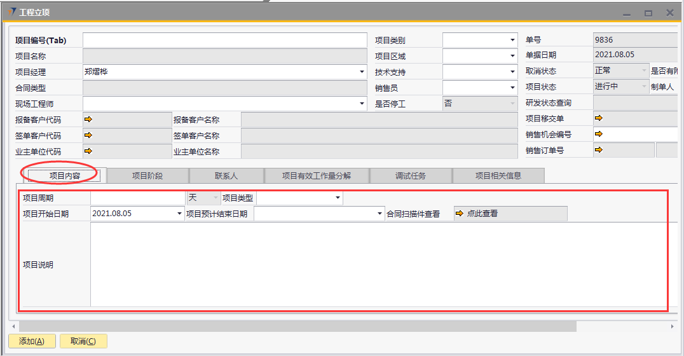
Task: Click the arrow icon in 销售订单号 field
Action: click(x=598, y=150)
